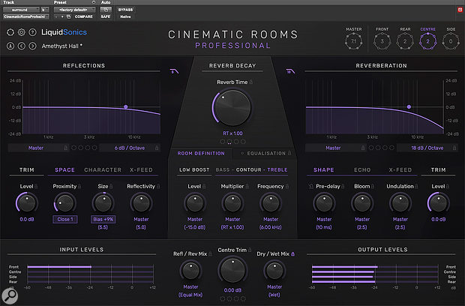Click the Refl / Rev Mix knob
465x306 pixels.
pos(190,271)
